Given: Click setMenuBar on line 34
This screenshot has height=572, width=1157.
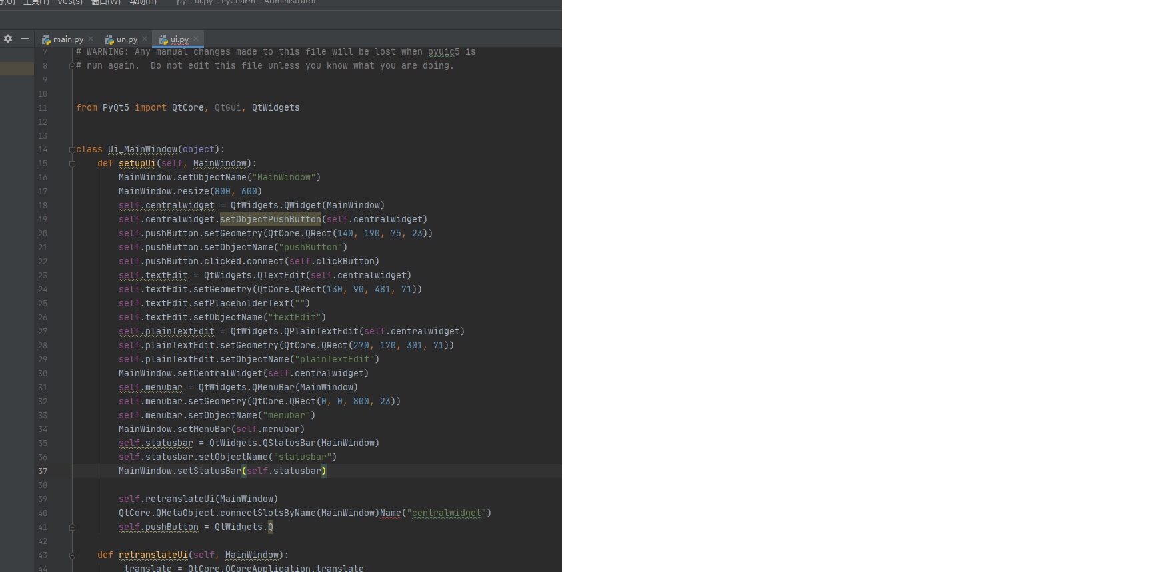Looking at the screenshot, I should 204,429.
